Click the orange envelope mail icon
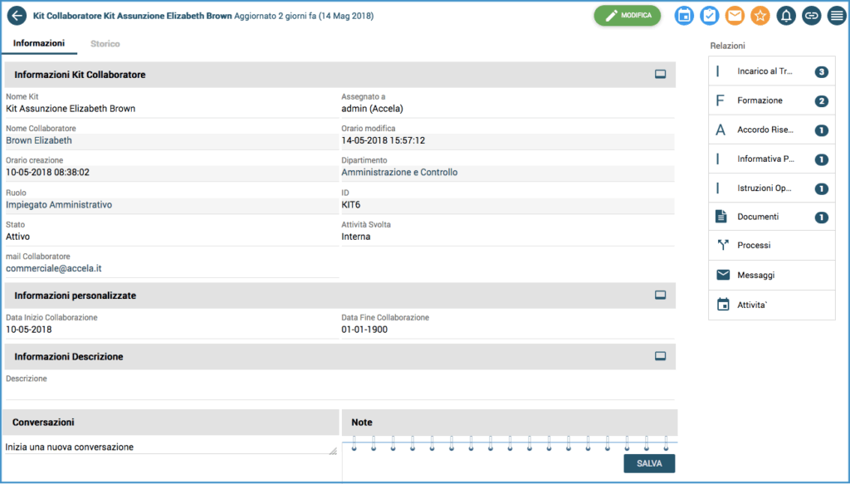Viewport: 850px width, 484px height. click(735, 16)
